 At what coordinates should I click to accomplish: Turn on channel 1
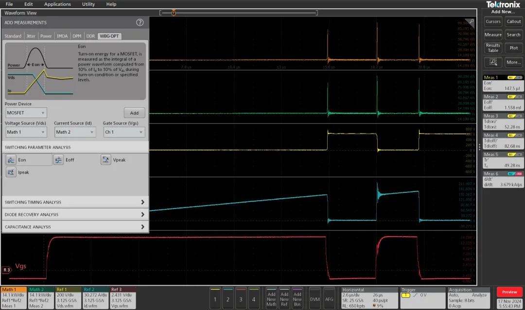click(x=215, y=298)
